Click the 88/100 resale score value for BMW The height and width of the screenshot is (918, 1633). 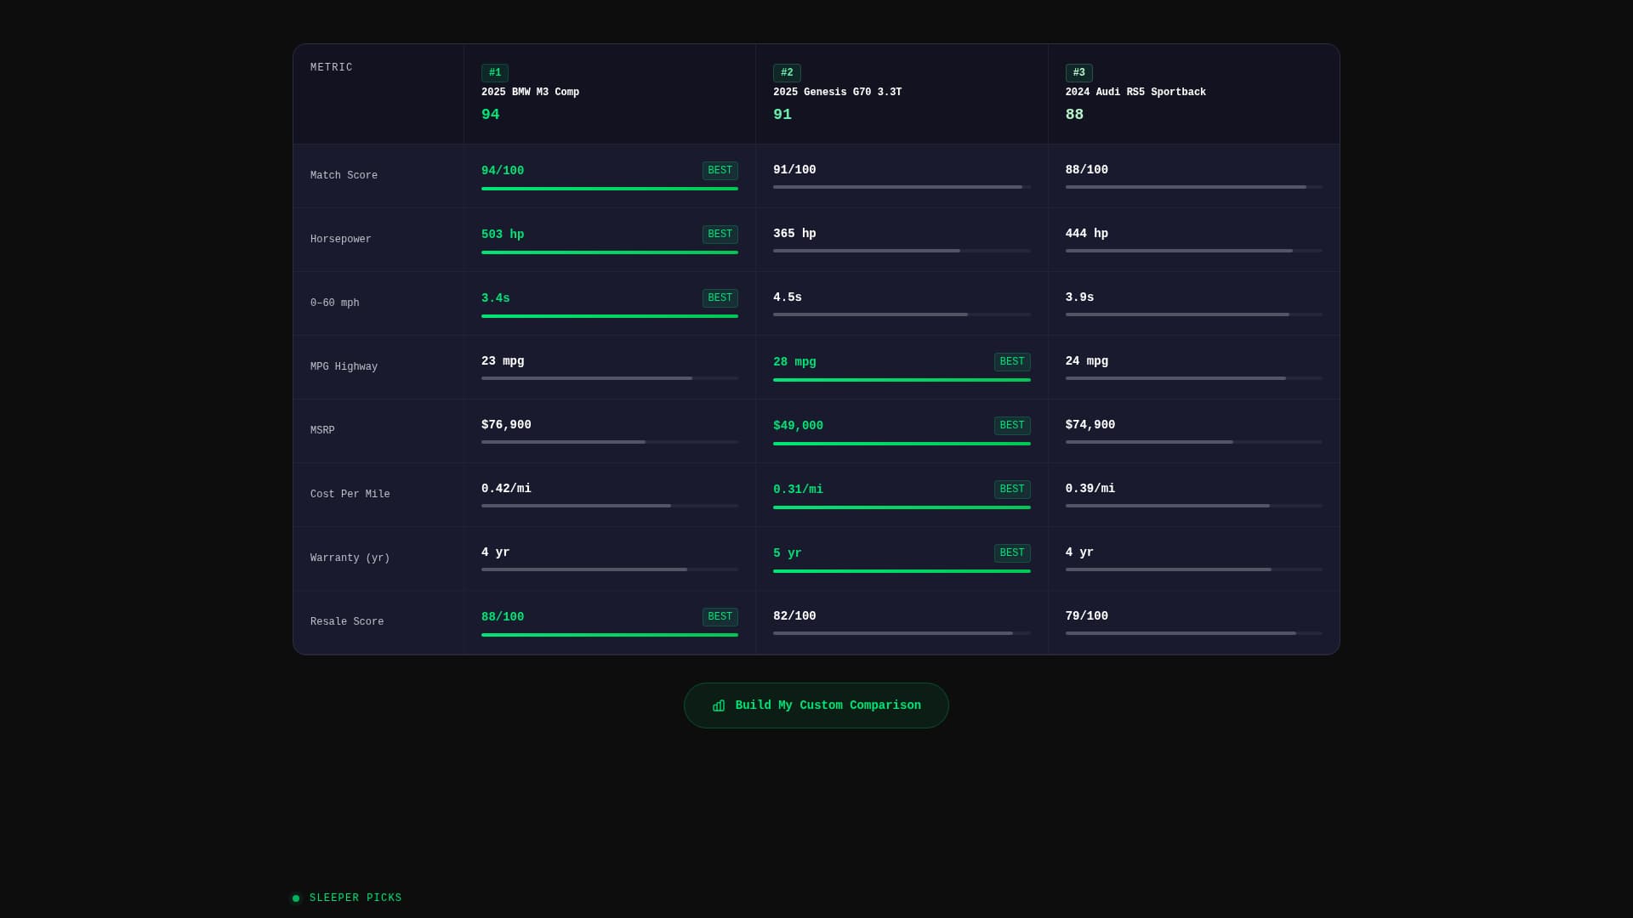[503, 617]
